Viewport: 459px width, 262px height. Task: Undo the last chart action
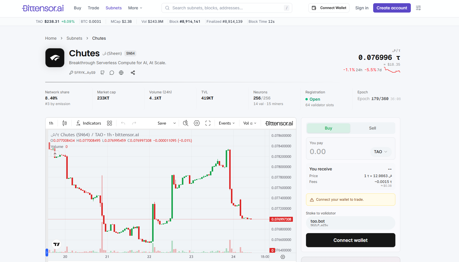123,123
